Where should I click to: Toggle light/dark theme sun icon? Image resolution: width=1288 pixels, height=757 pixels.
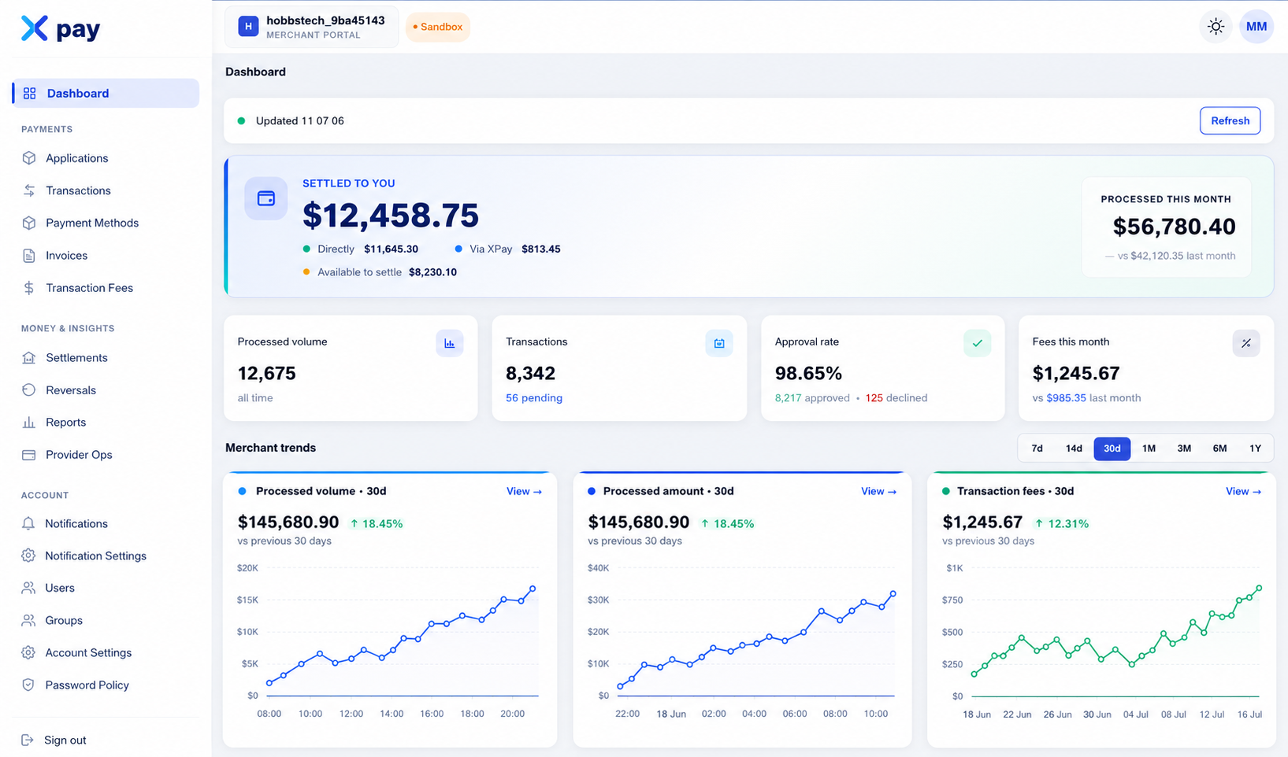pos(1216,27)
